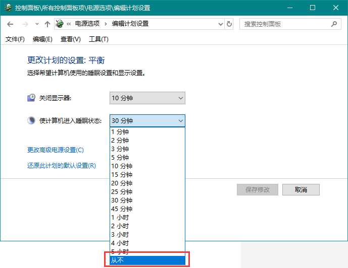Open the 工具(T) menu
The image size is (348, 268).
pyautogui.click(x=98, y=39)
